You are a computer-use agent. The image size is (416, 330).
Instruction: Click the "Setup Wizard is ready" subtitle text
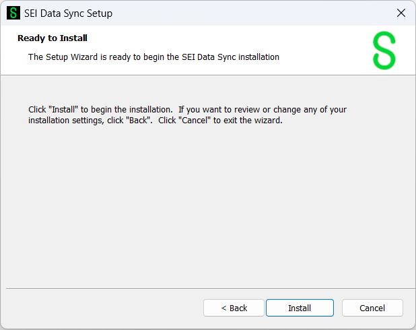153,57
